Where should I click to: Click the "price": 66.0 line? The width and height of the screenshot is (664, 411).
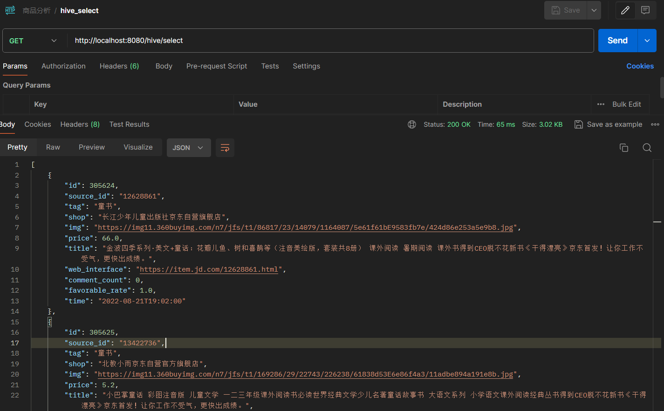point(93,238)
